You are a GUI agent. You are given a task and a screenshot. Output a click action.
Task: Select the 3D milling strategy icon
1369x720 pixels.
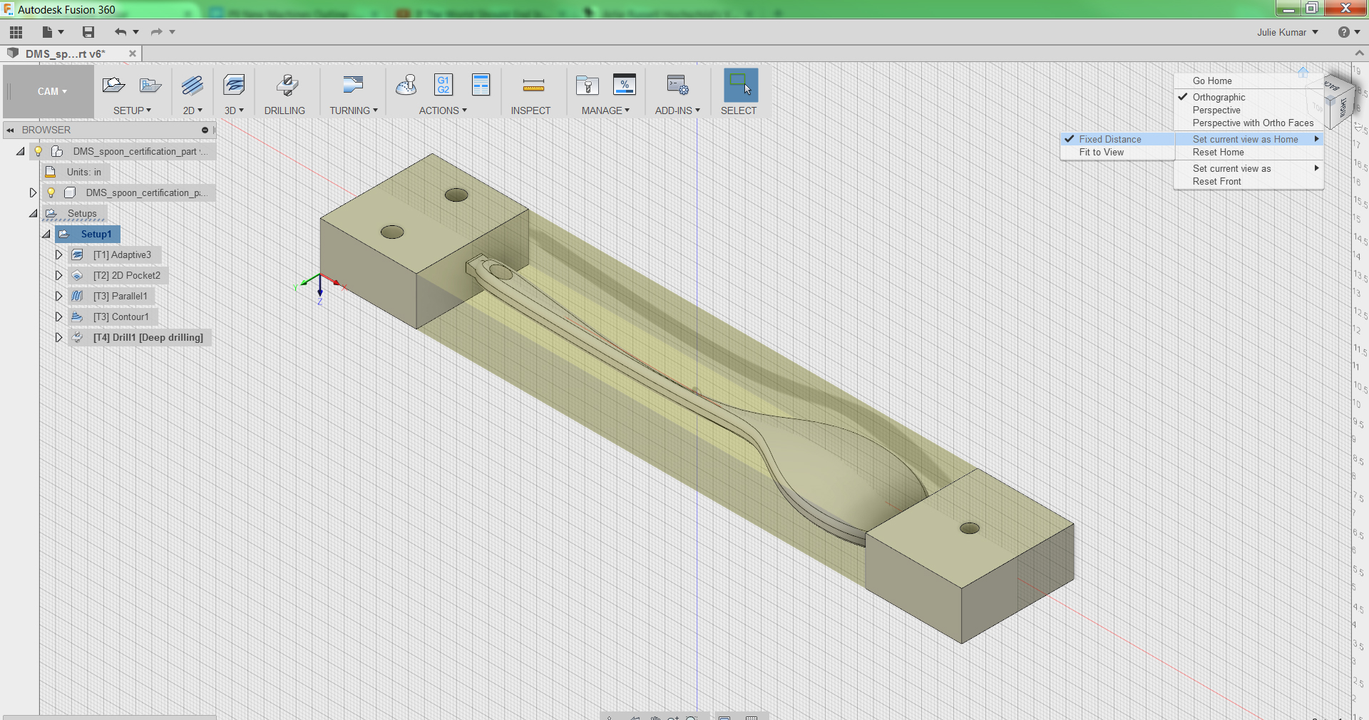(x=234, y=86)
